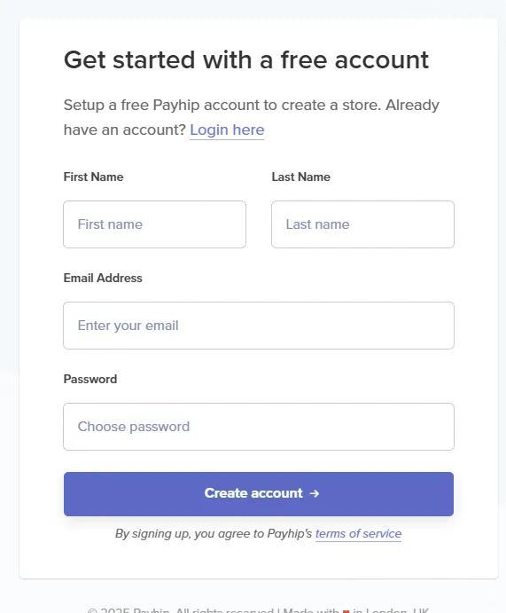Screen dimensions: 506x613
Task: Click the Password label above field
Action: (x=90, y=379)
